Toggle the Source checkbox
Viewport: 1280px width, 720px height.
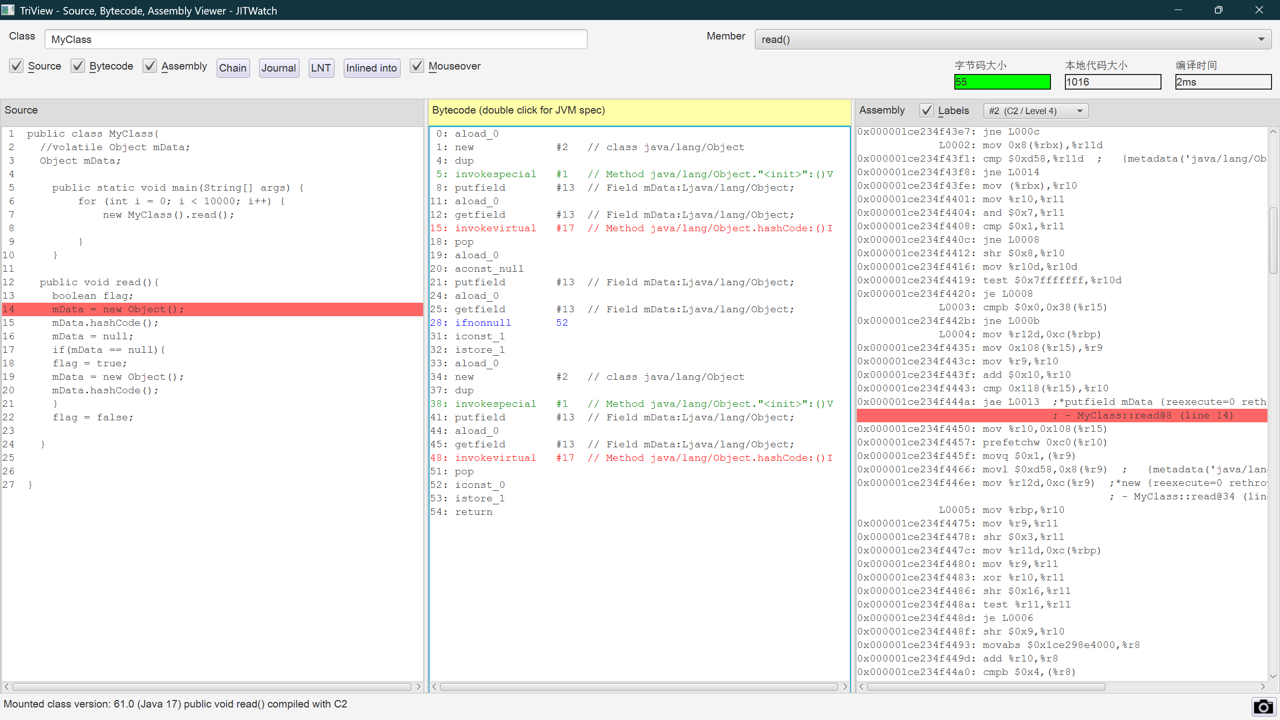coord(17,66)
